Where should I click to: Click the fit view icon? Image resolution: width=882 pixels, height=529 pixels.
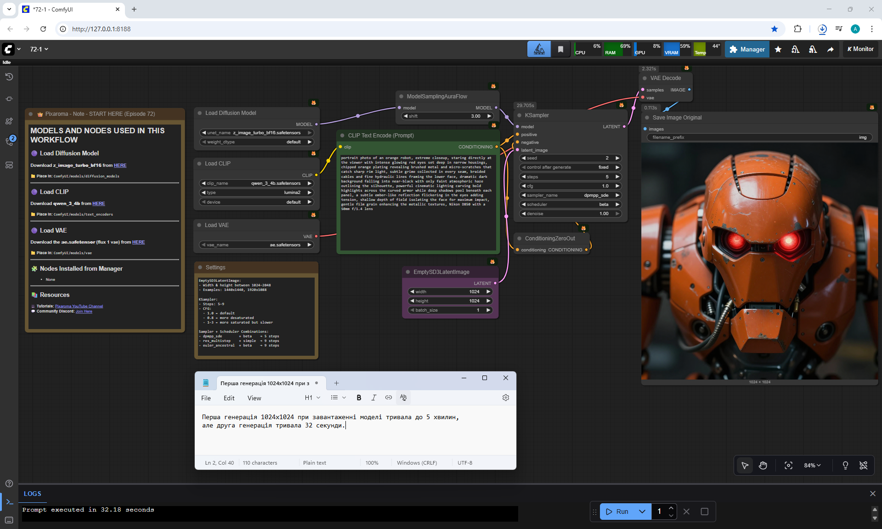tap(788, 466)
